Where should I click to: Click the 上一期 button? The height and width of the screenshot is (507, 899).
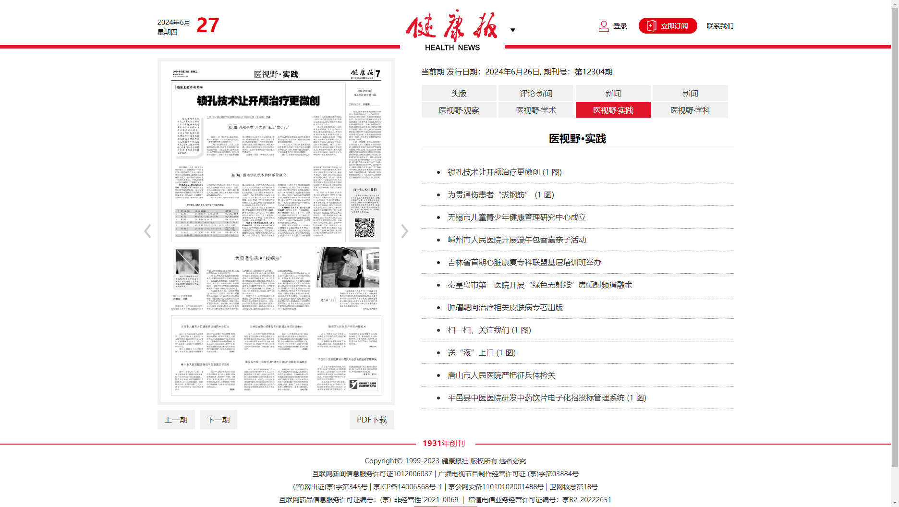point(176,420)
